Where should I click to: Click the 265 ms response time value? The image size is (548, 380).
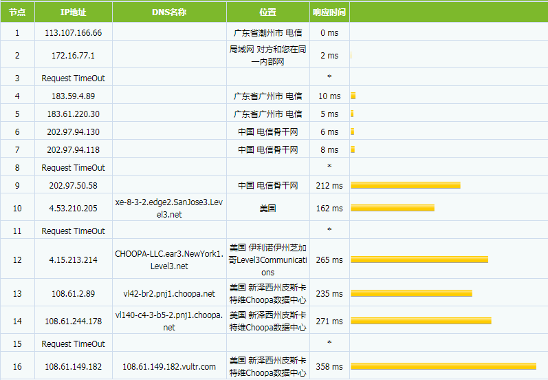click(329, 260)
